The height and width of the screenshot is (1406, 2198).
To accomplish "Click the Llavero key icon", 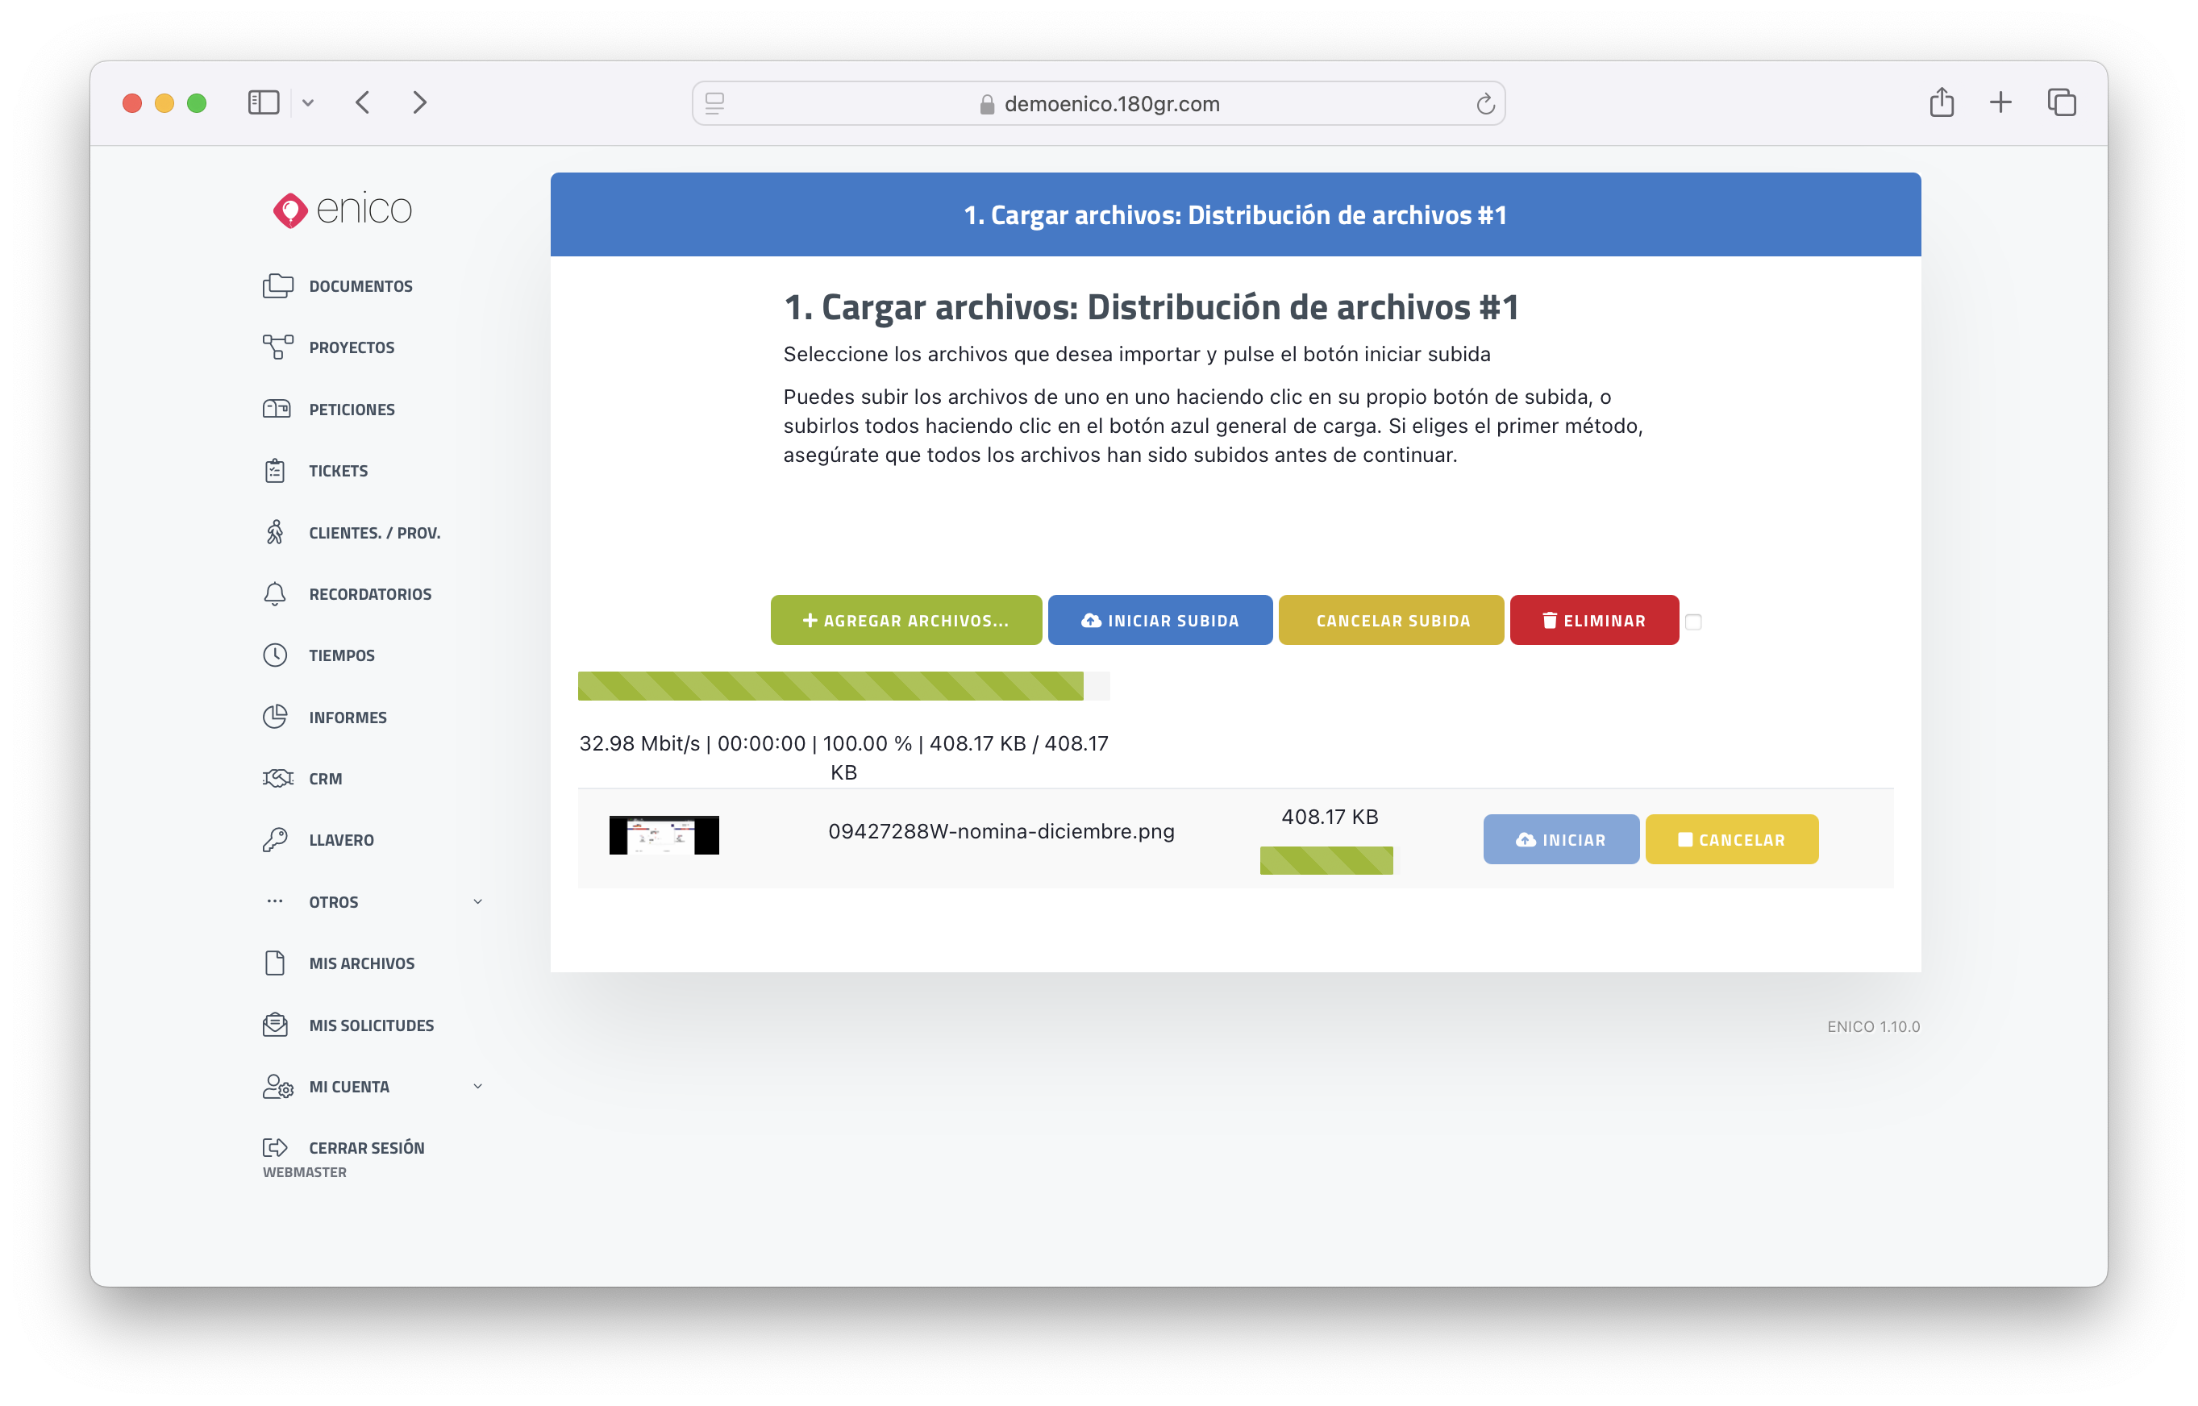I will point(275,840).
